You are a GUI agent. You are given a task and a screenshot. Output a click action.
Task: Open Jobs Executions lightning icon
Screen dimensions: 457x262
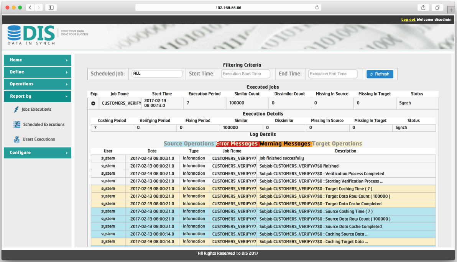[16, 110]
